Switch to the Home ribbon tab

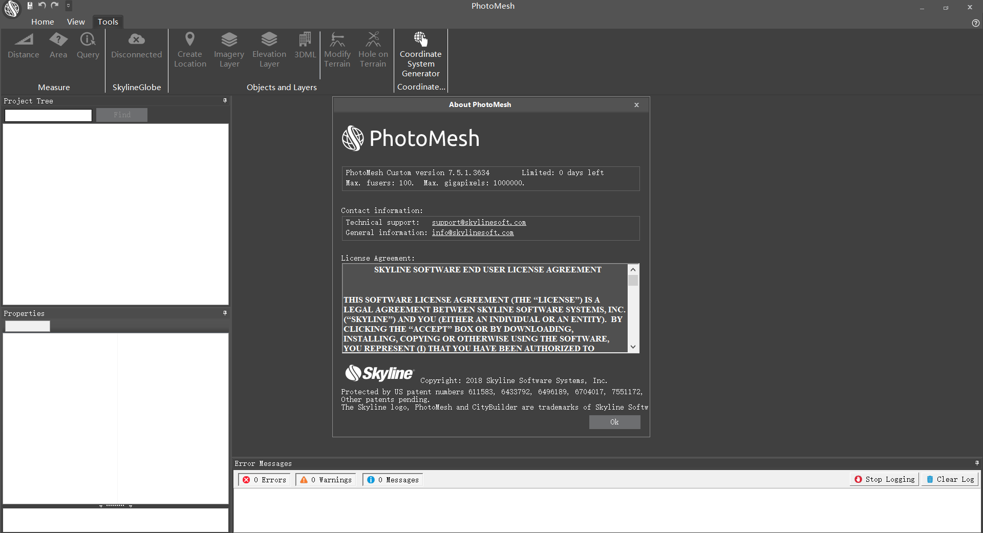pyautogui.click(x=42, y=22)
